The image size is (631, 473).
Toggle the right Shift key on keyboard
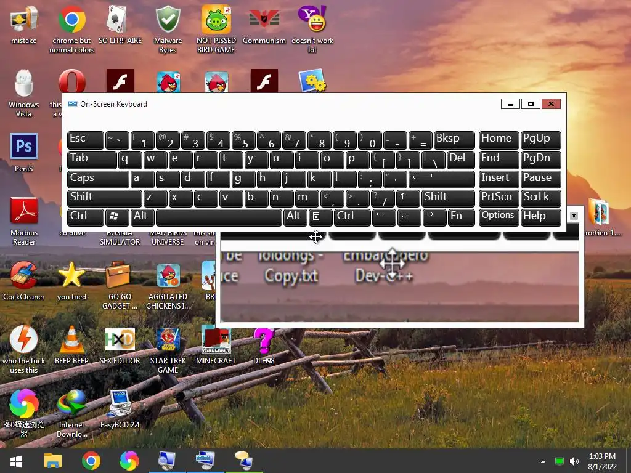[x=448, y=198]
